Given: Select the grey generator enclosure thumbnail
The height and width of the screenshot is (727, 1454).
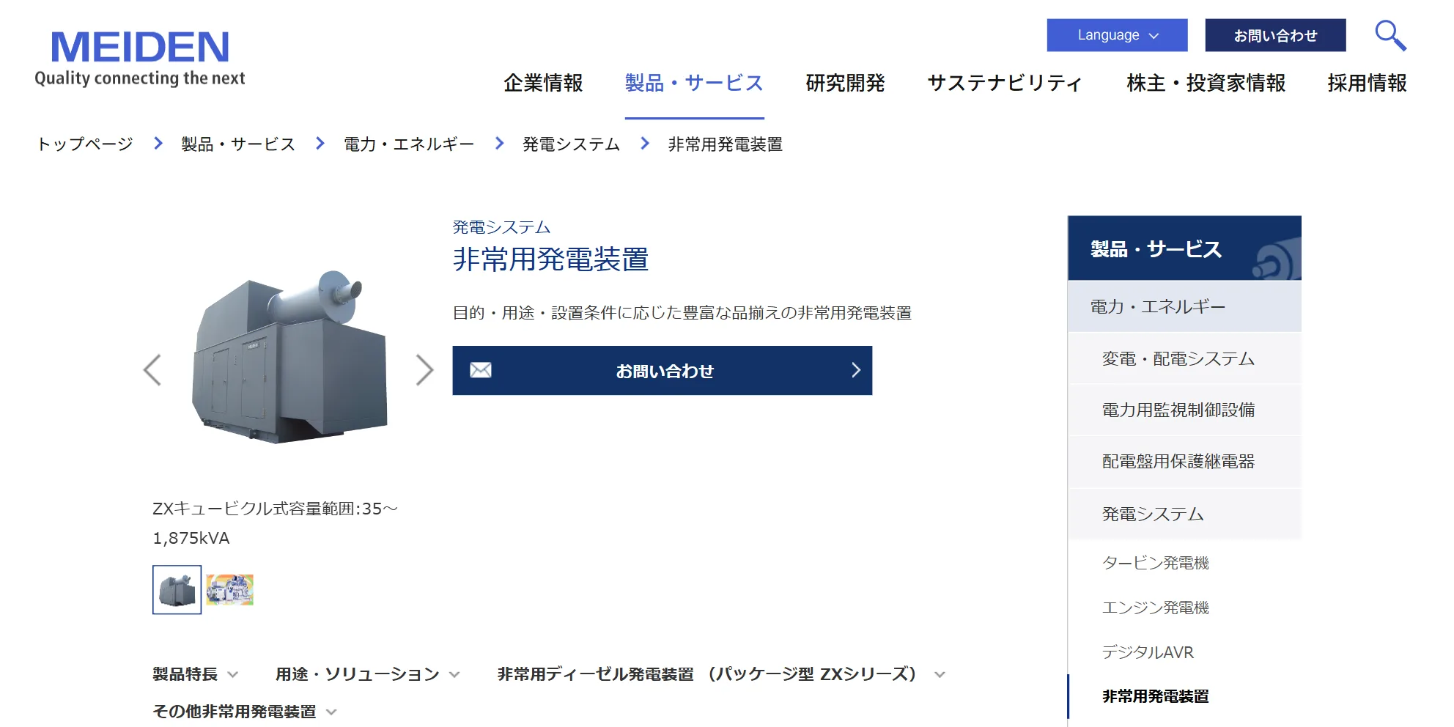Looking at the screenshot, I should [177, 589].
